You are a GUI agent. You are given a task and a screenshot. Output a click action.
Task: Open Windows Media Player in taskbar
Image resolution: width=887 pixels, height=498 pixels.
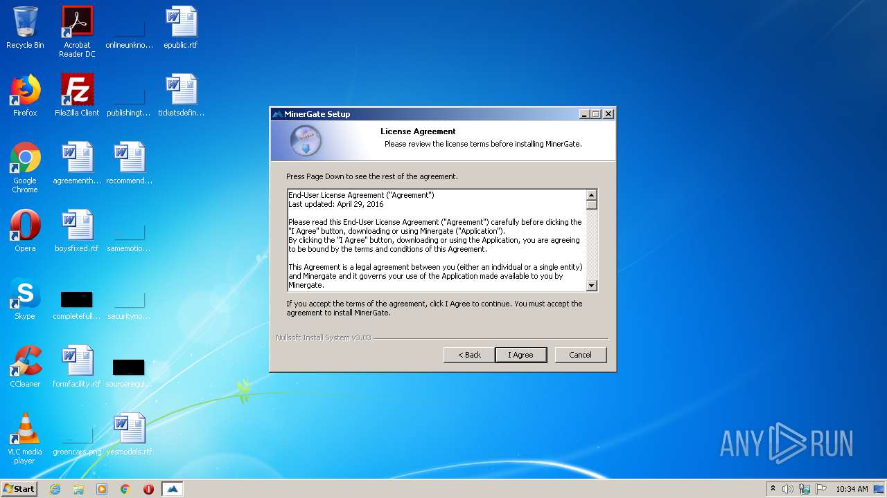[x=102, y=489]
